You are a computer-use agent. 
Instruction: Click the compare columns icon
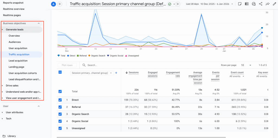click(x=247, y=4)
